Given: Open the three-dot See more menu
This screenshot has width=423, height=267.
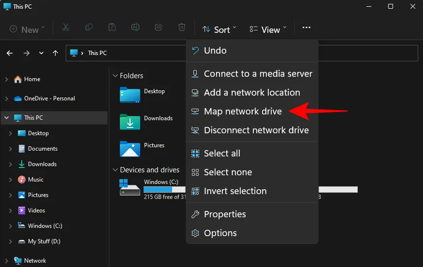Looking at the screenshot, I should click(x=306, y=28).
